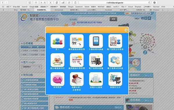Open the Google 翻譯 bookmark

(34, 7)
